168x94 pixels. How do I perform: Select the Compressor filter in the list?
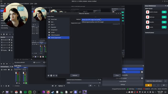pos(59,30)
